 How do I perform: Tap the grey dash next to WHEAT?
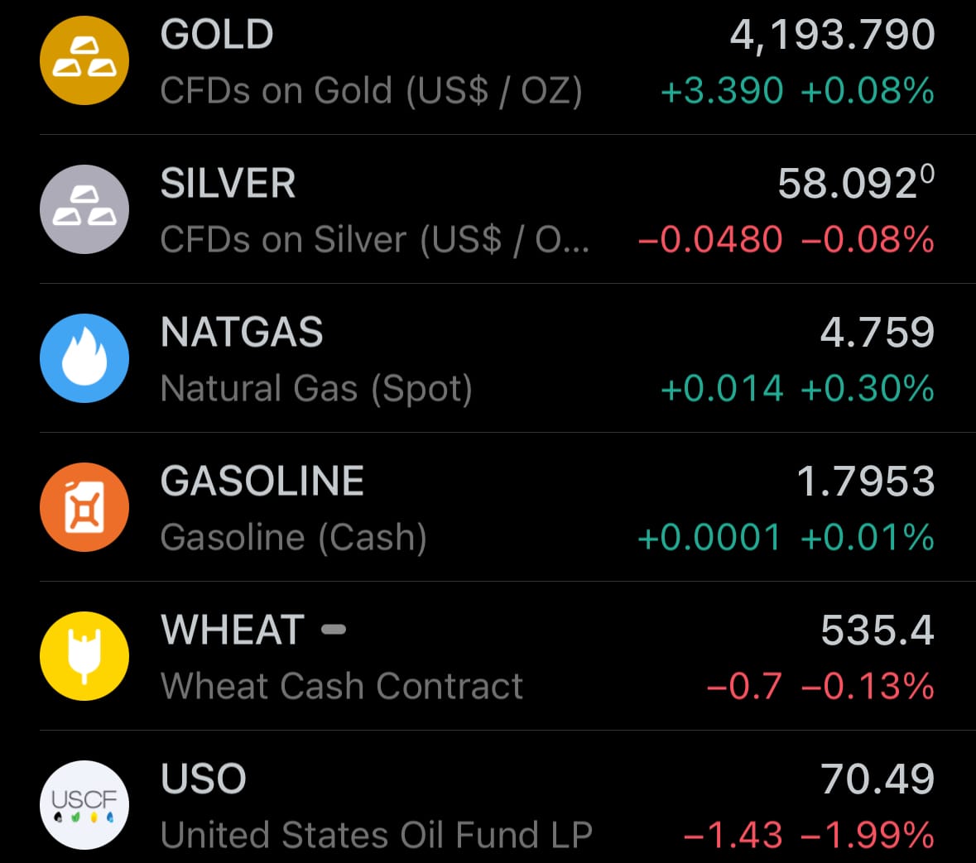coord(334,630)
